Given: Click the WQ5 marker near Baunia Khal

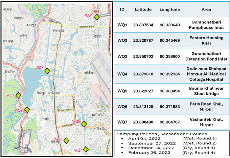Looking at the screenshot, I should pos(84,124).
